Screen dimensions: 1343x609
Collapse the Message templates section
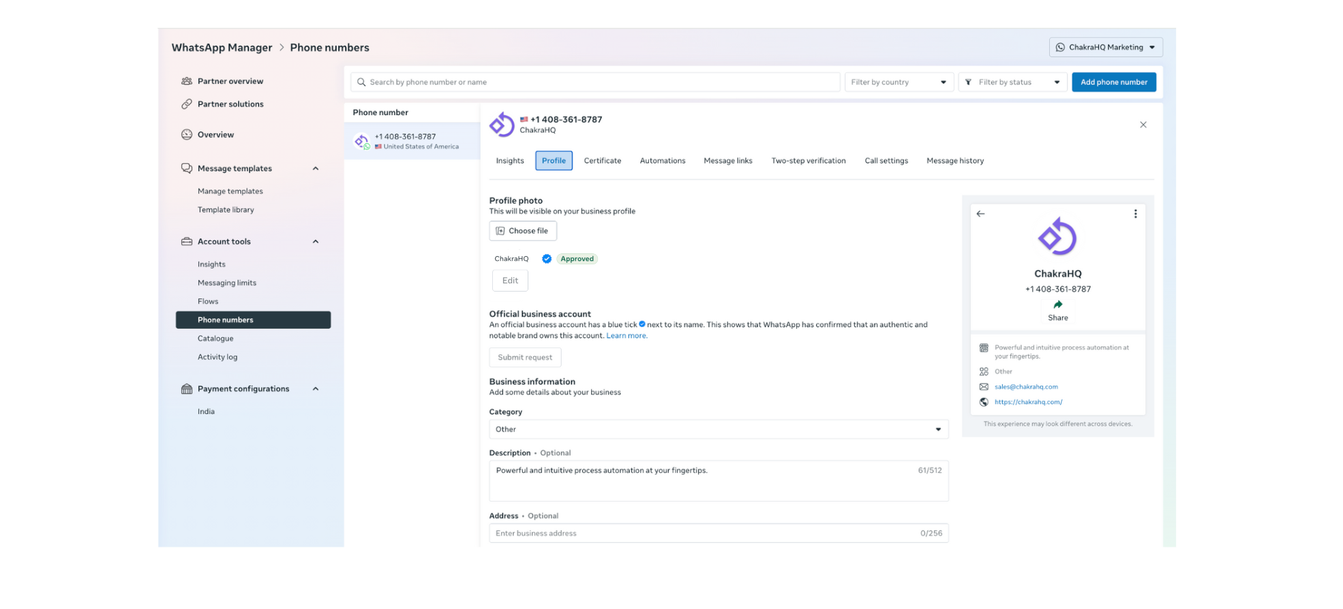pos(316,169)
